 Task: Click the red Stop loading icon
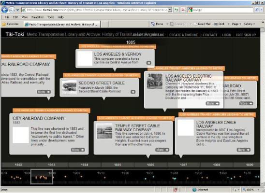[x=183, y=10]
